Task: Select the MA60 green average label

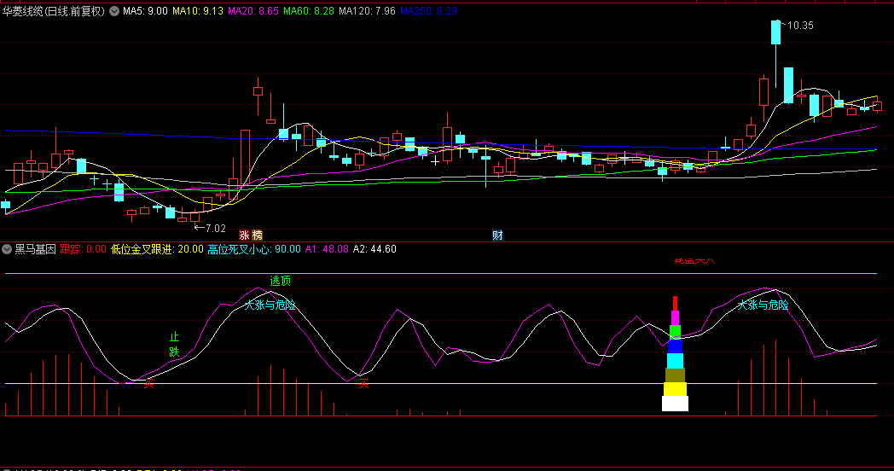Action: point(307,12)
